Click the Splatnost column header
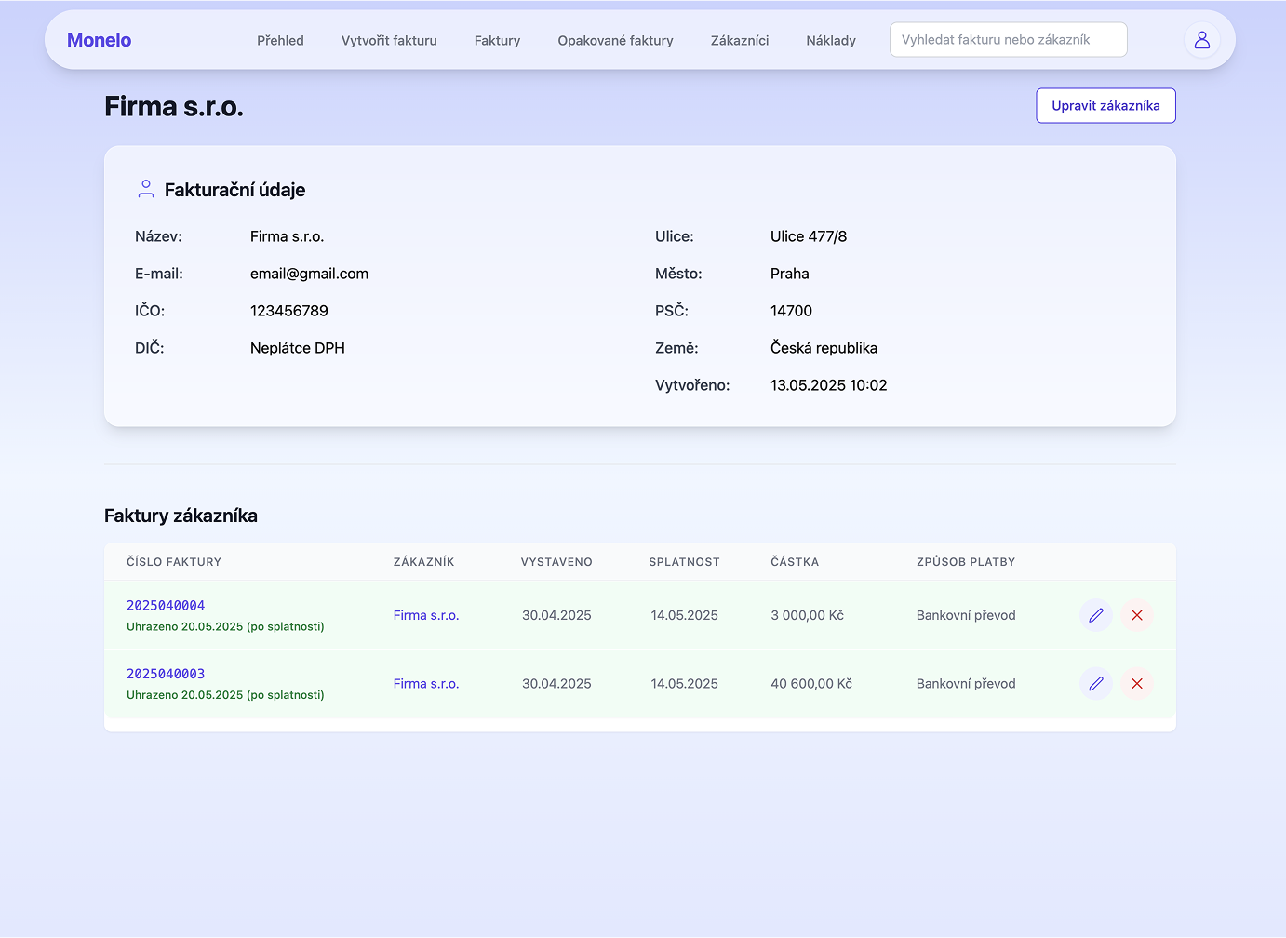 (684, 562)
